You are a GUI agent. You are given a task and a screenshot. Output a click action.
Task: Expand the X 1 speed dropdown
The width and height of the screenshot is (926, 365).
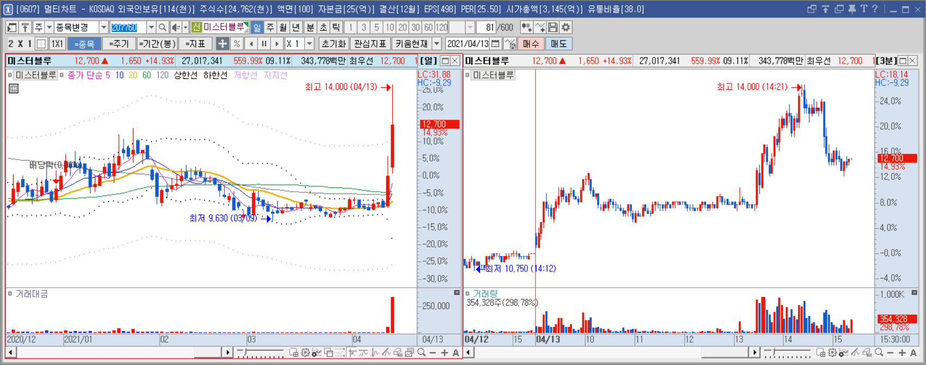pyautogui.click(x=309, y=44)
